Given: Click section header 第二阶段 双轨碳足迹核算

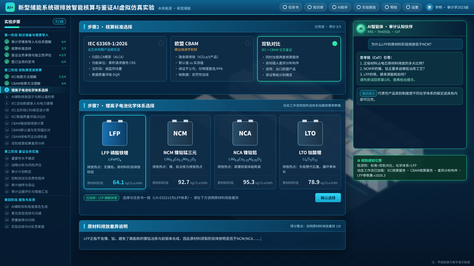Looking at the screenshot, I should click(x=23, y=70).
